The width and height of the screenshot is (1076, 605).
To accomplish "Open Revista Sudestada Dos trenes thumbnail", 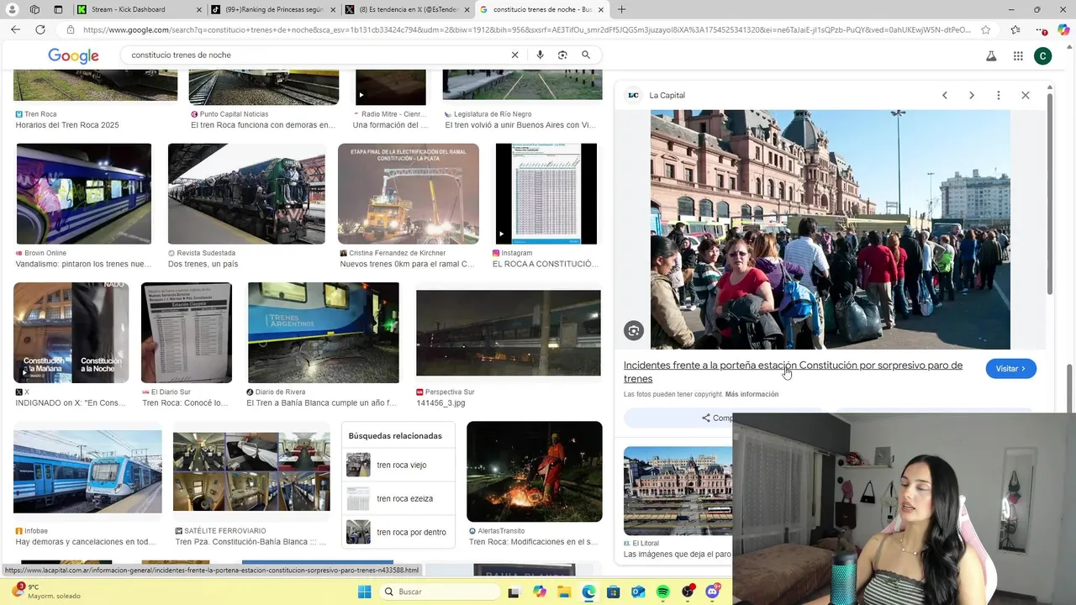I will click(x=246, y=194).
